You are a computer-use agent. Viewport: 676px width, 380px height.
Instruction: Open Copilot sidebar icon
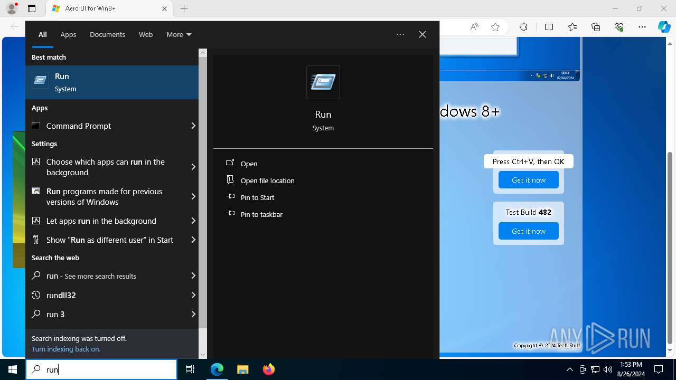(664, 27)
